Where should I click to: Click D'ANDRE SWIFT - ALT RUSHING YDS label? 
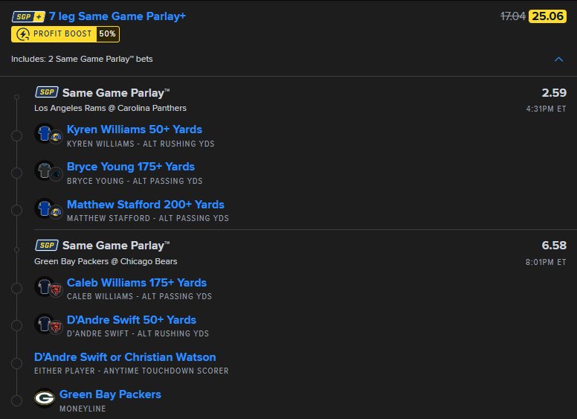(x=138, y=333)
